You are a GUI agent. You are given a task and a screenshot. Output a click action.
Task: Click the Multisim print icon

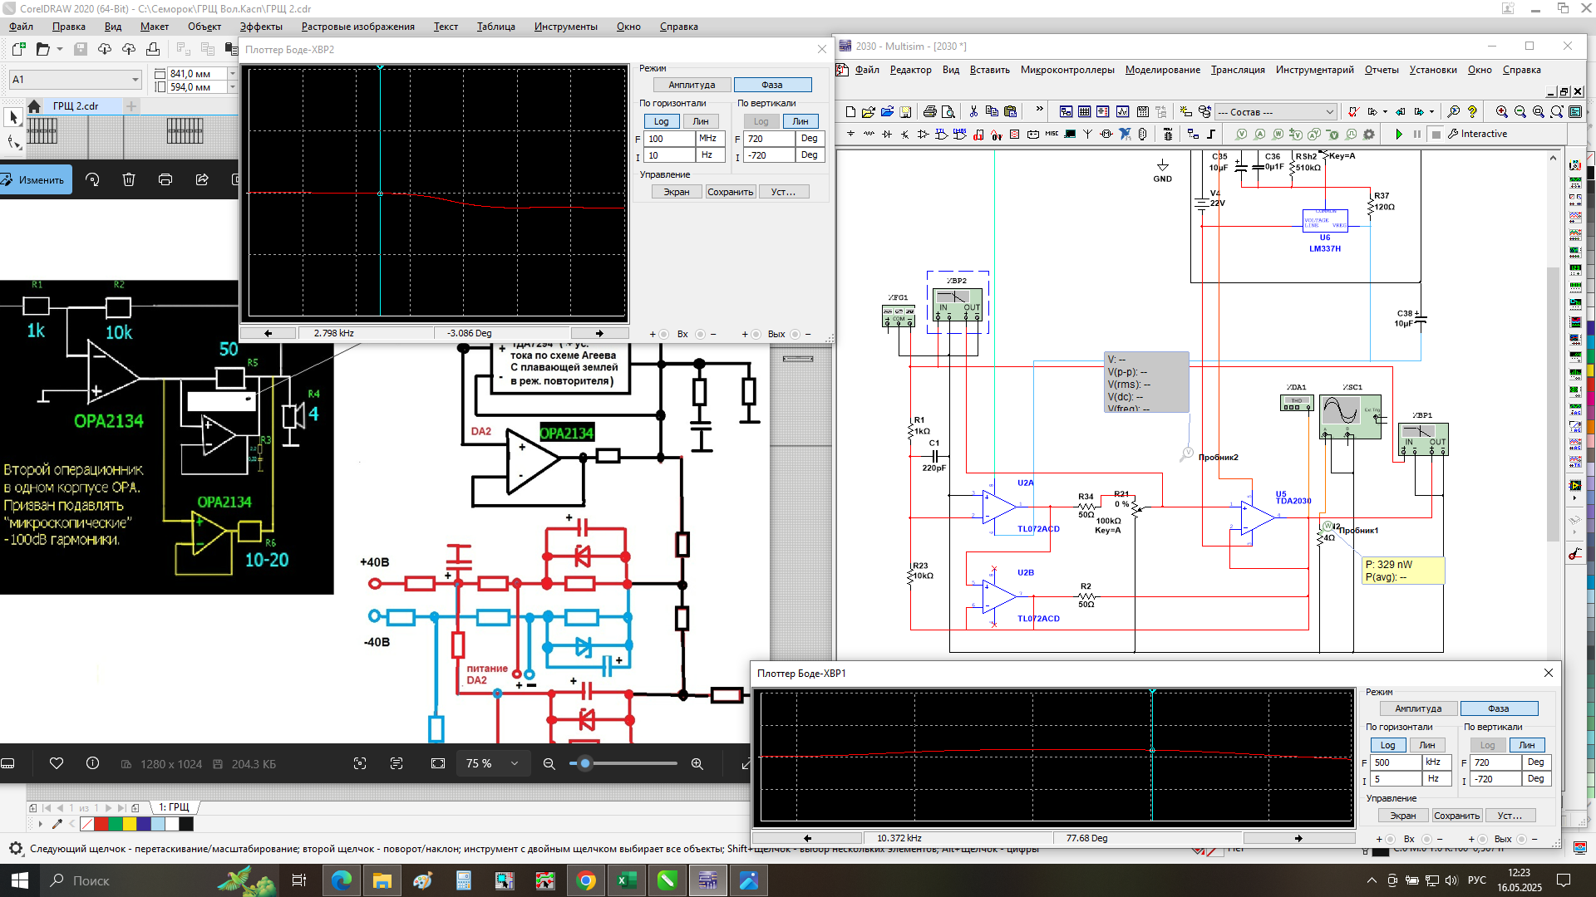tap(929, 111)
